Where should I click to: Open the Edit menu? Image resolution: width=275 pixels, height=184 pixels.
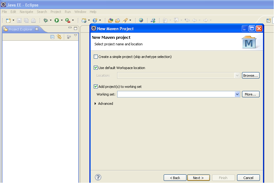[13, 12]
